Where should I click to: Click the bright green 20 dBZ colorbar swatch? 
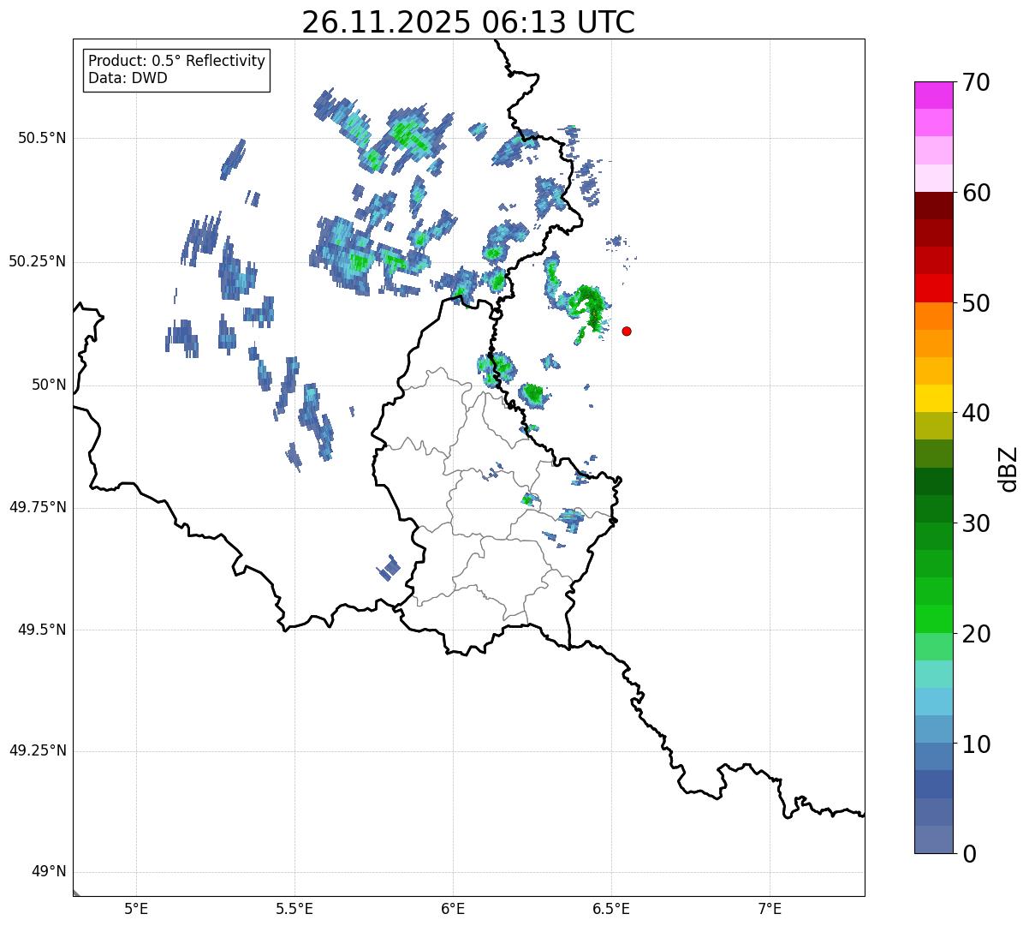click(933, 619)
